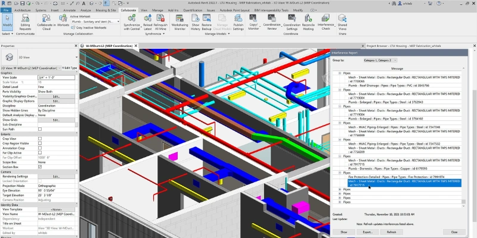This screenshot has height=238, width=477.
Task: Click Relinquish All Mine
Action: tap(160, 22)
